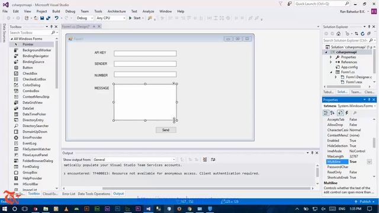Switch to the Data Tools Operations tab
The width and height of the screenshot is (379, 213).
(x=94, y=193)
